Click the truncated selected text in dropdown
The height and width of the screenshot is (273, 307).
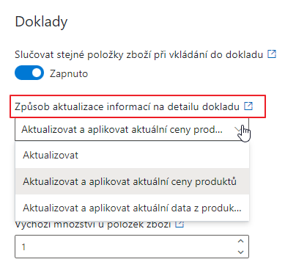click(122, 129)
